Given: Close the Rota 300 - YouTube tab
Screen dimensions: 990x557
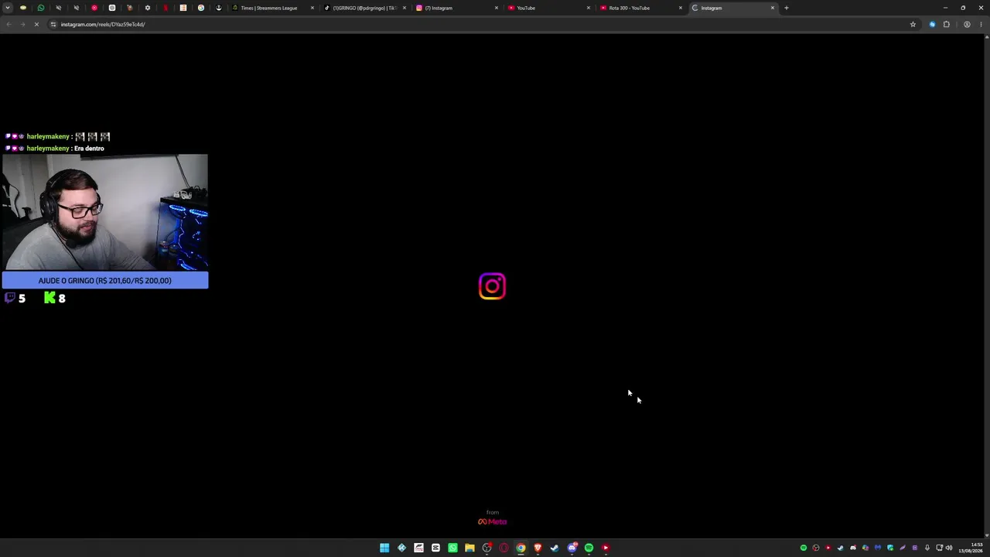Looking at the screenshot, I should point(681,8).
